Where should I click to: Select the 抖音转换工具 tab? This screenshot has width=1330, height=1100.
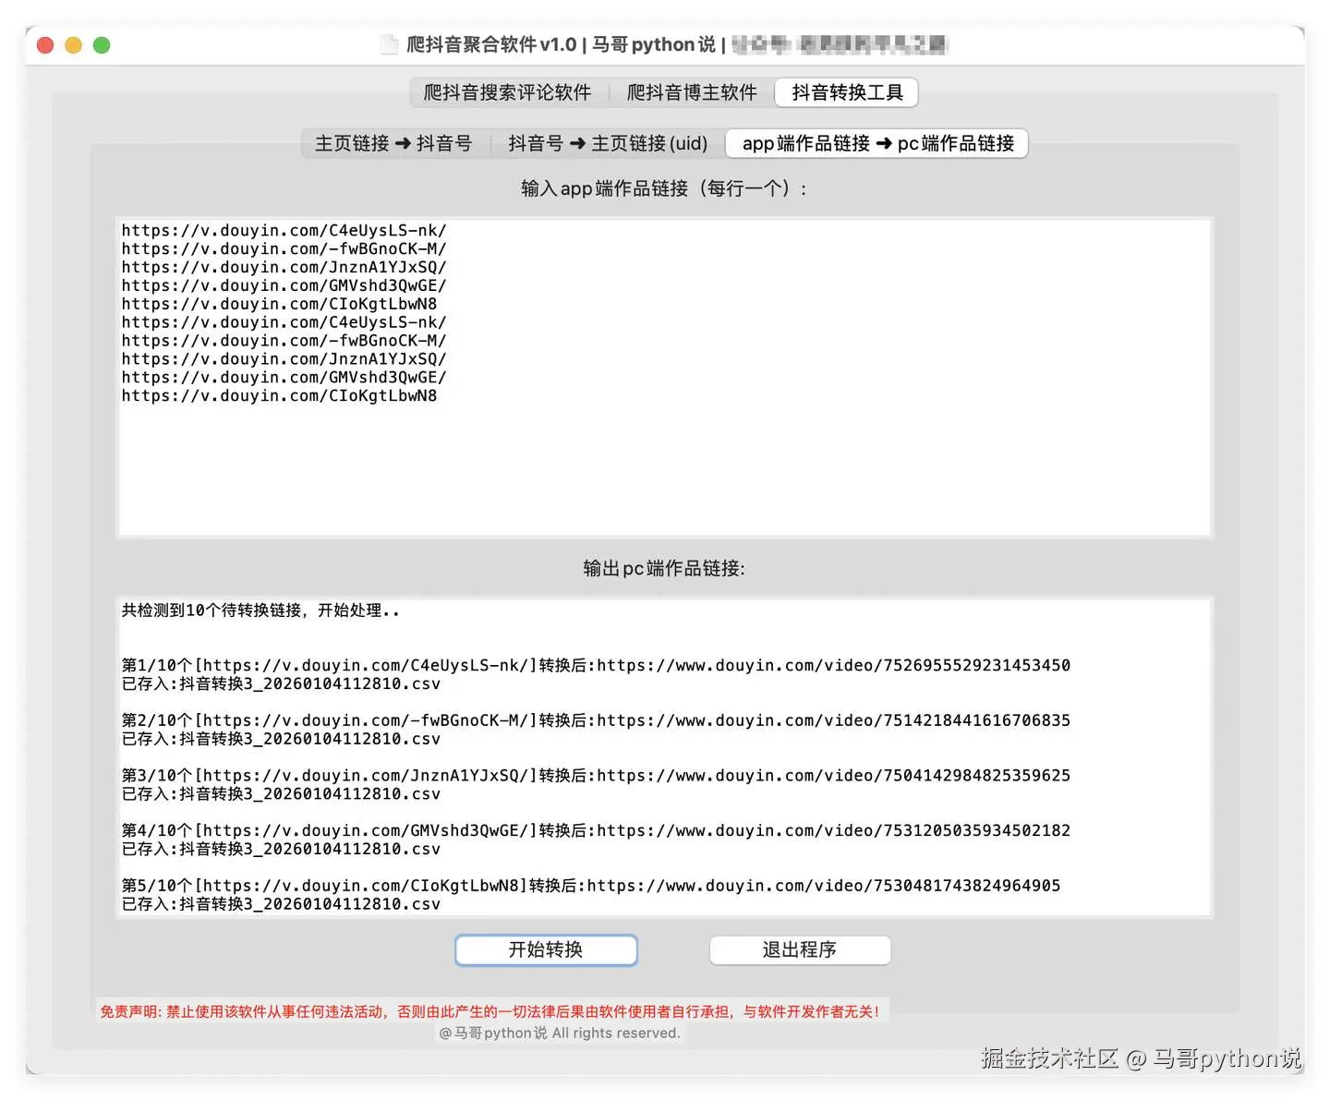coord(845,92)
